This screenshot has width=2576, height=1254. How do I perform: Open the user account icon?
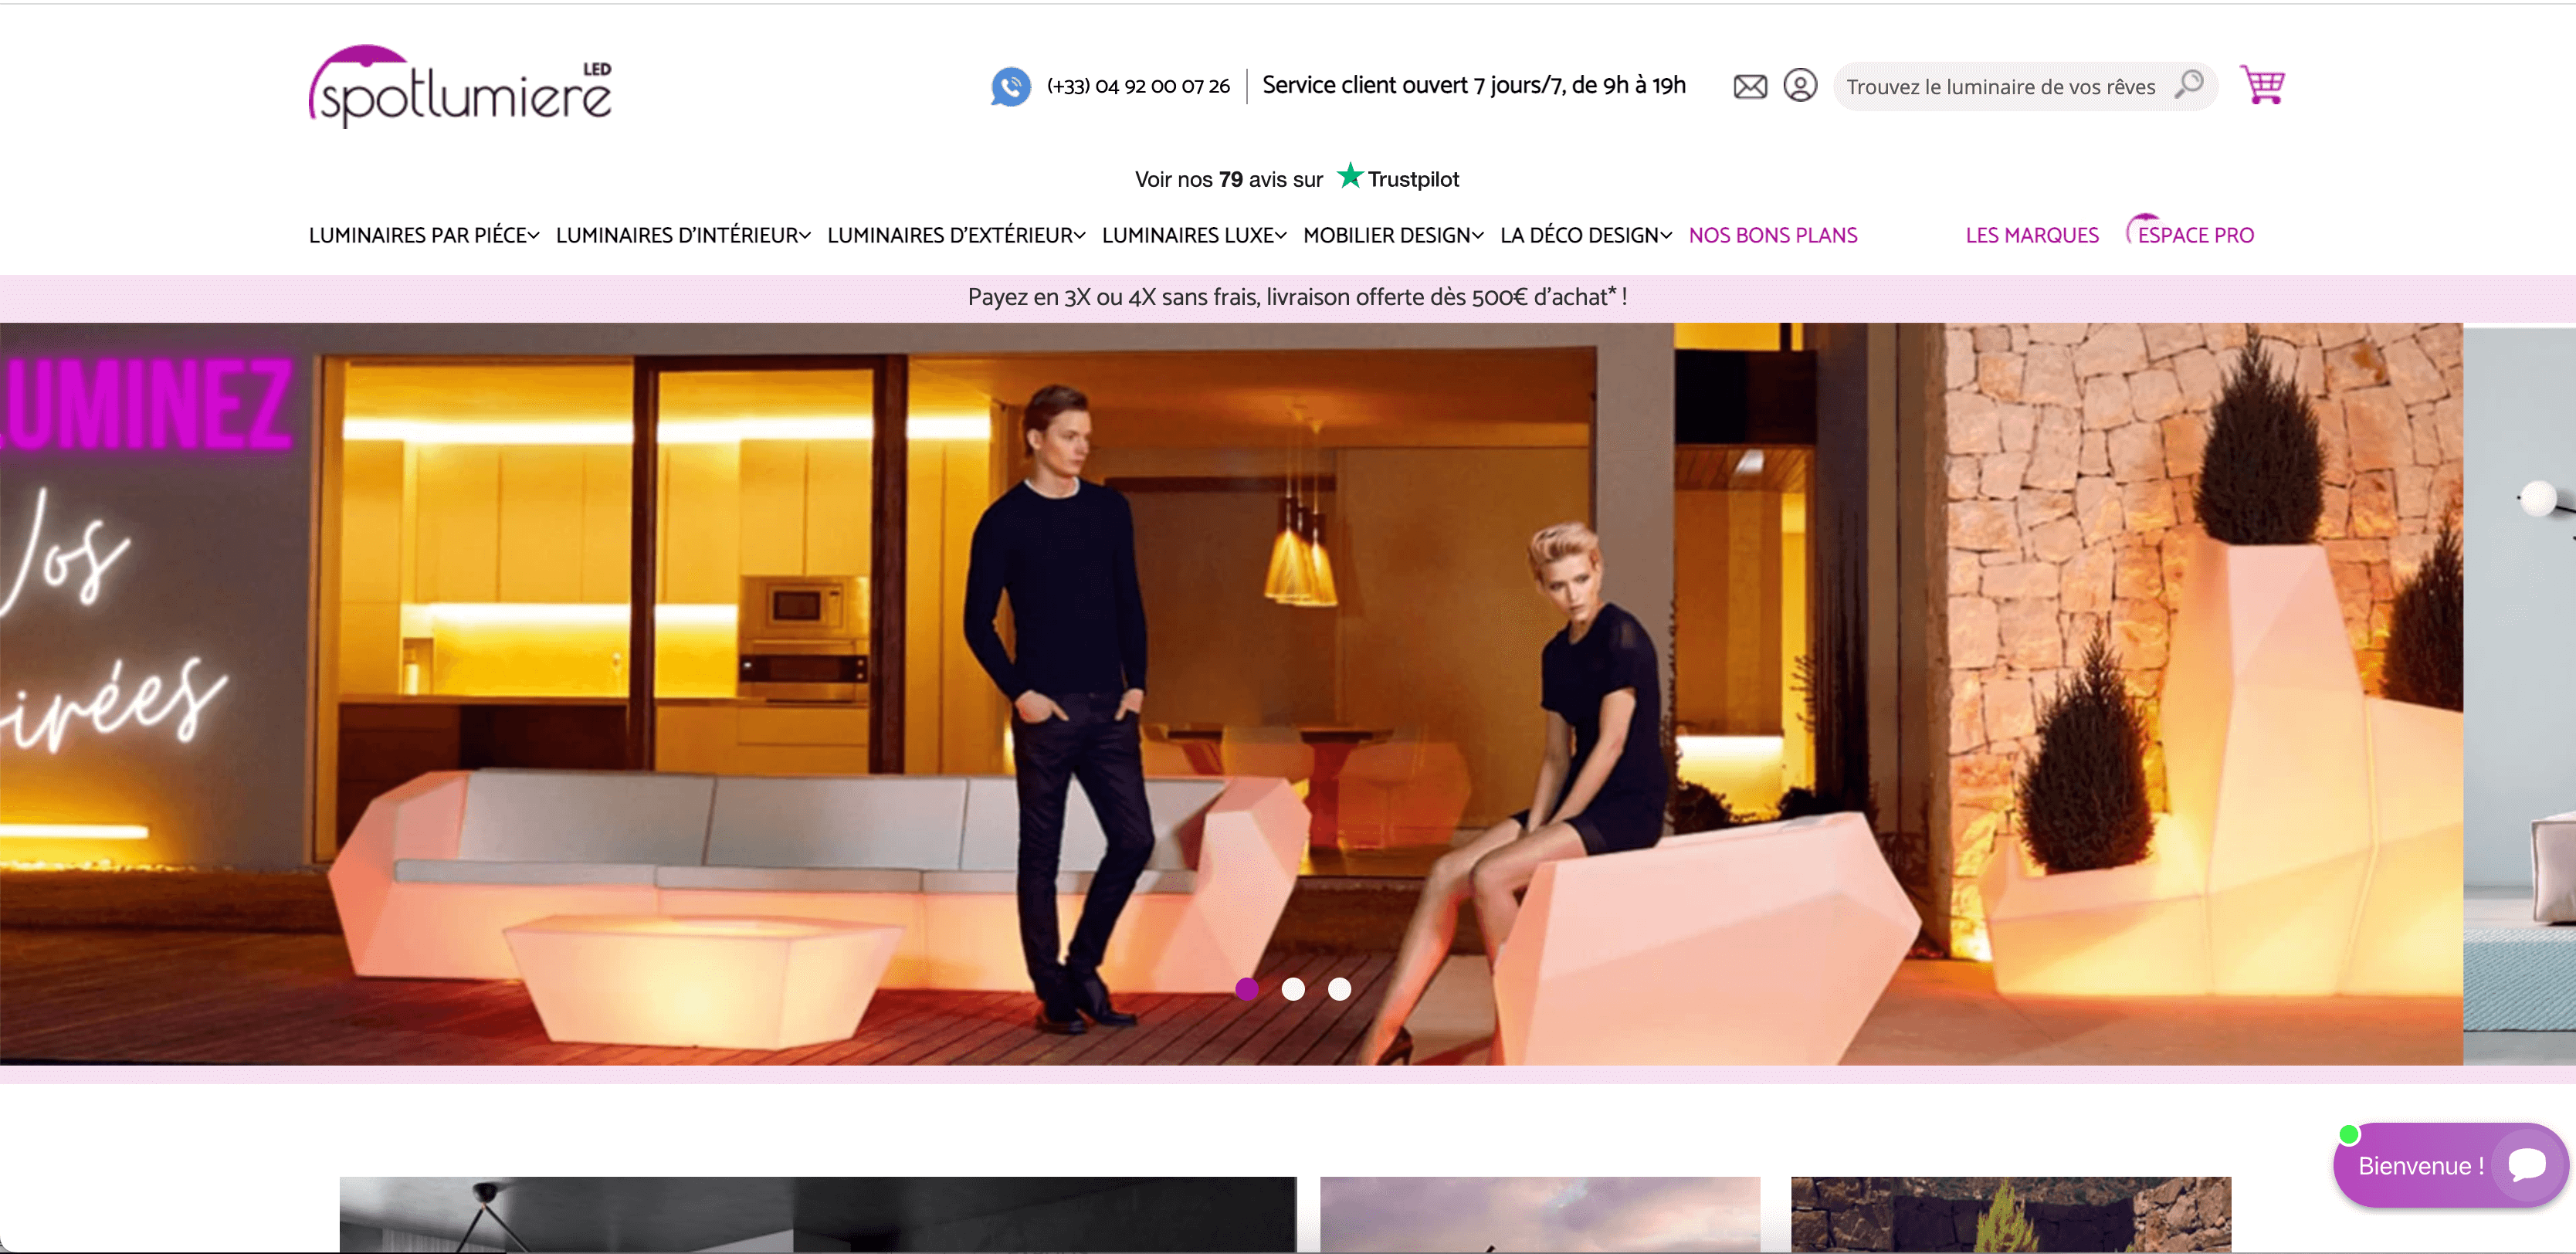point(1799,85)
